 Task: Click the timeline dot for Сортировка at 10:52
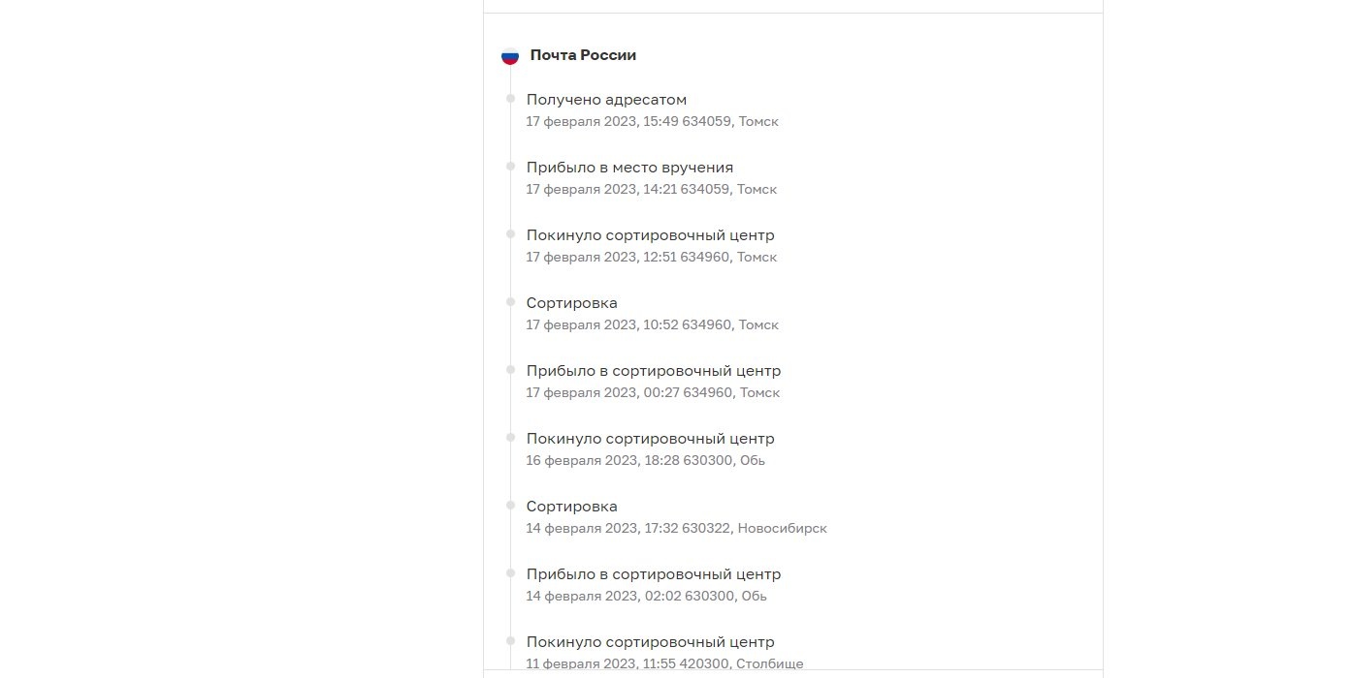pyautogui.click(x=510, y=301)
